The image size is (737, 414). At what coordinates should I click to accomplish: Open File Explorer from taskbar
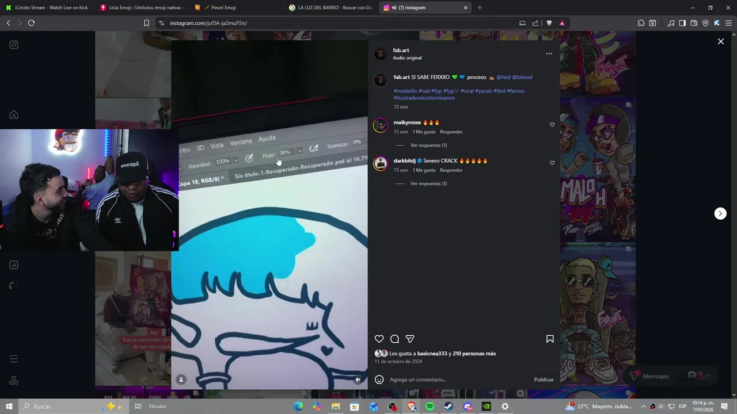(336, 407)
